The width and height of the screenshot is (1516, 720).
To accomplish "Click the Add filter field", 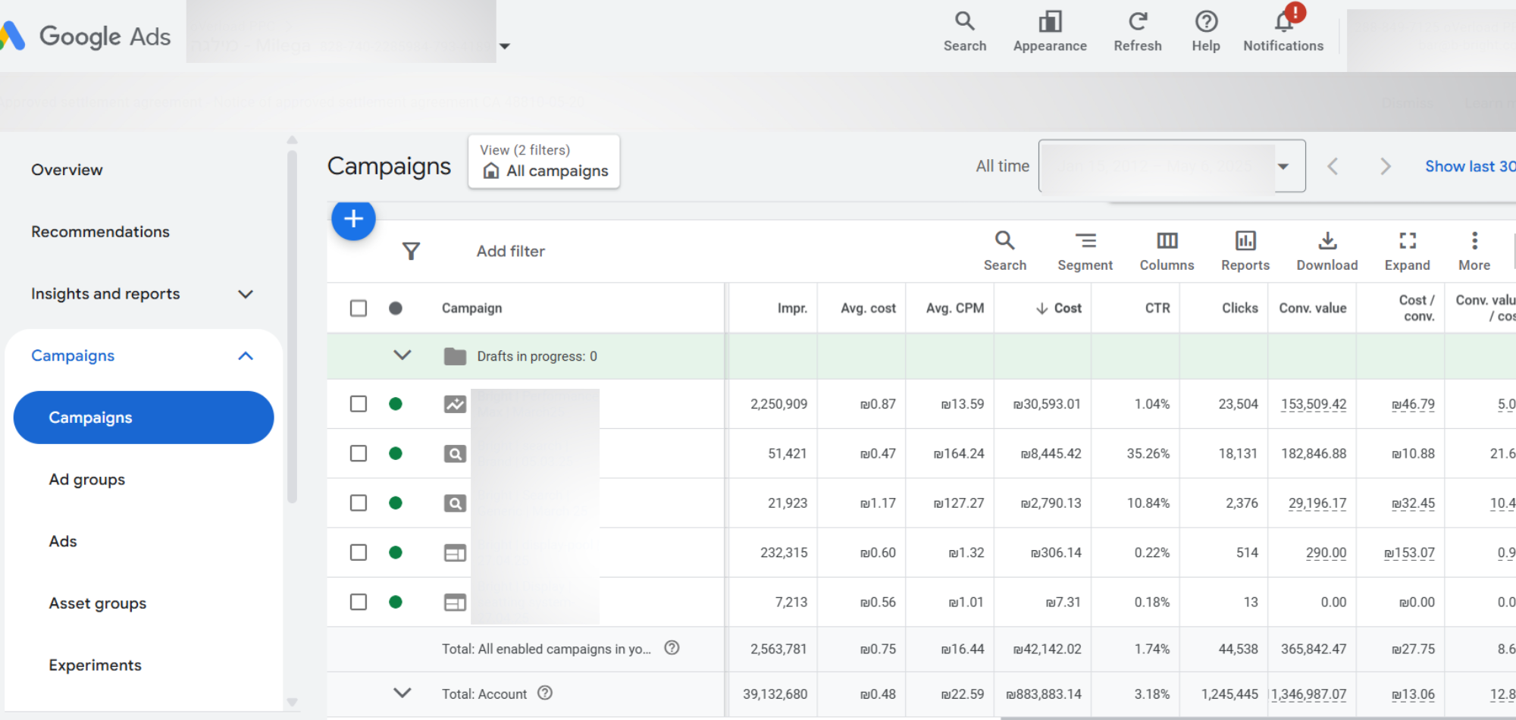I will click(510, 251).
